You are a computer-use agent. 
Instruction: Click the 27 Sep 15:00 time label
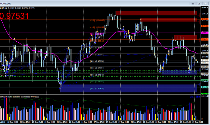(x=112, y=122)
